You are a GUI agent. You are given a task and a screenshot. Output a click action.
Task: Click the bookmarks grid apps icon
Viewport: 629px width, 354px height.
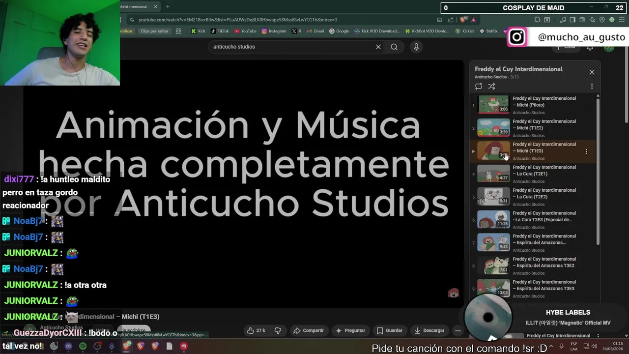tap(178, 31)
